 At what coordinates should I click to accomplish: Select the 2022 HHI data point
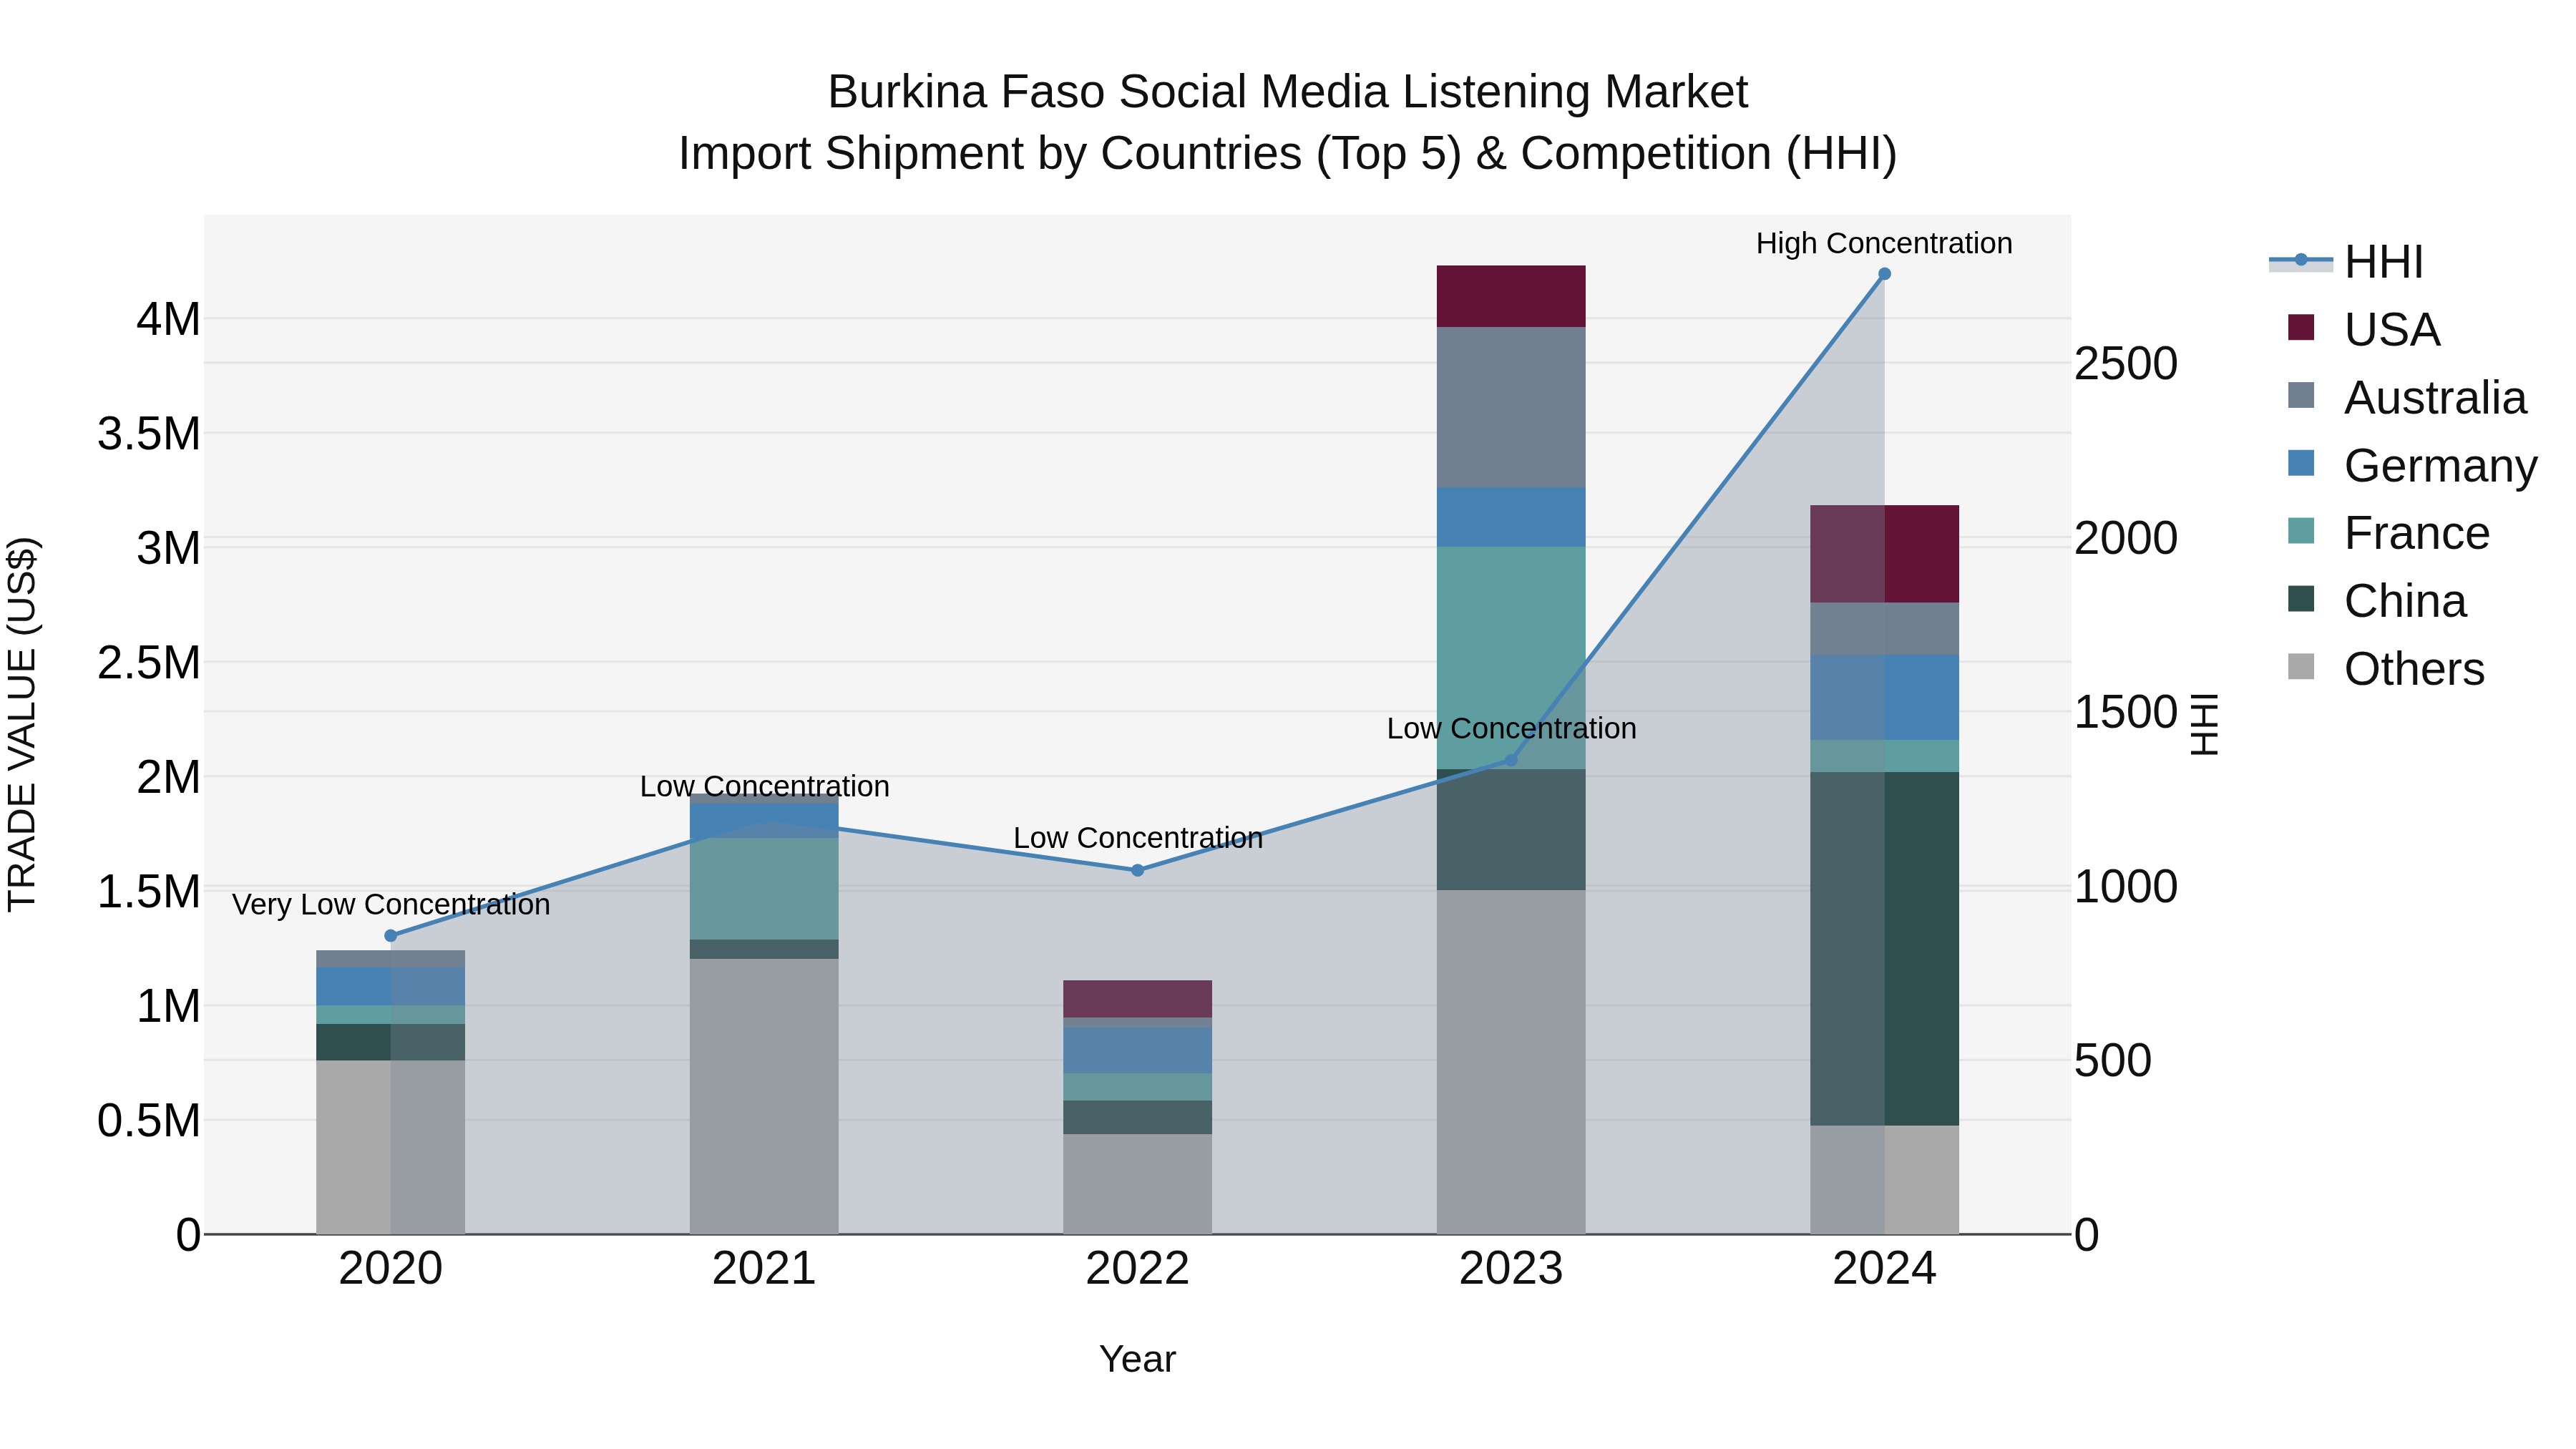tap(1137, 870)
